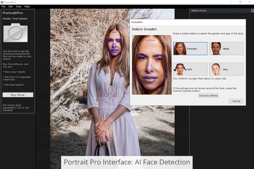Click the 'Studio Trial Edition' text
This screenshot has height=169, width=254.
point(15,19)
